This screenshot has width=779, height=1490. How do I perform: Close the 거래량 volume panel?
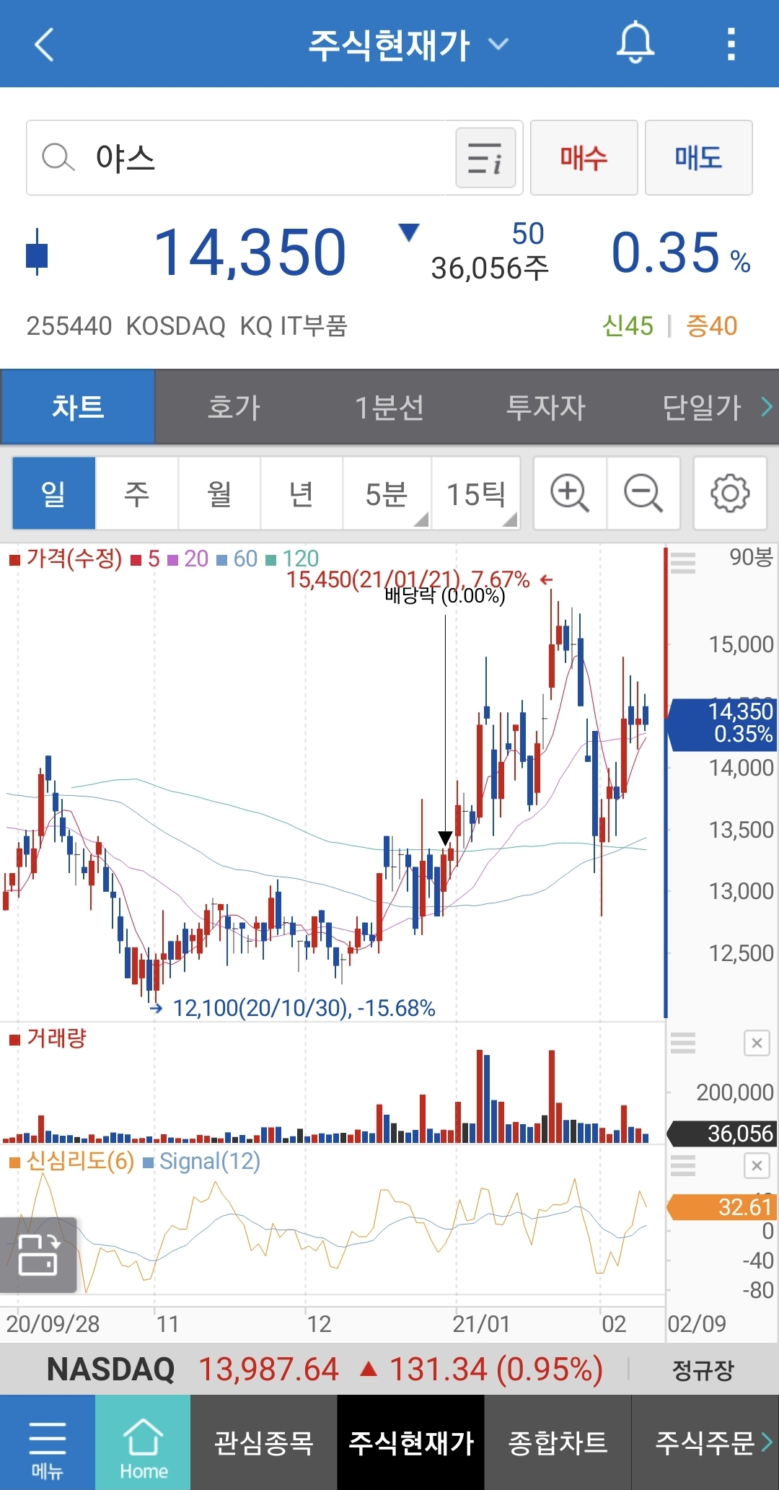tap(757, 1043)
